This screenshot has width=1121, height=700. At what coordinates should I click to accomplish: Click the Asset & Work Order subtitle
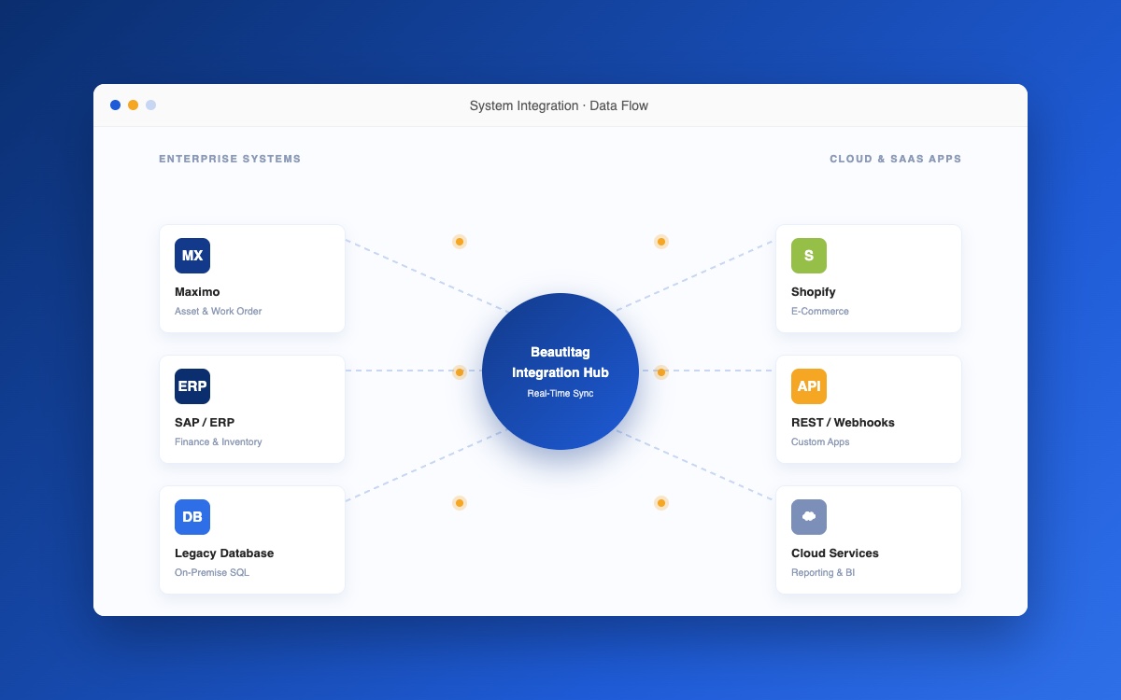point(219,311)
